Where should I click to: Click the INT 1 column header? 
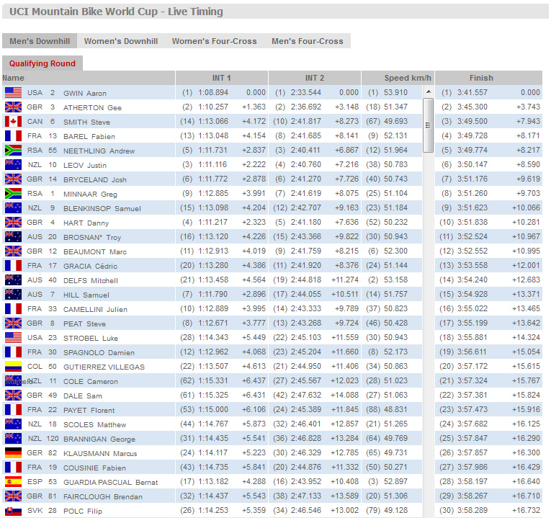222,78
